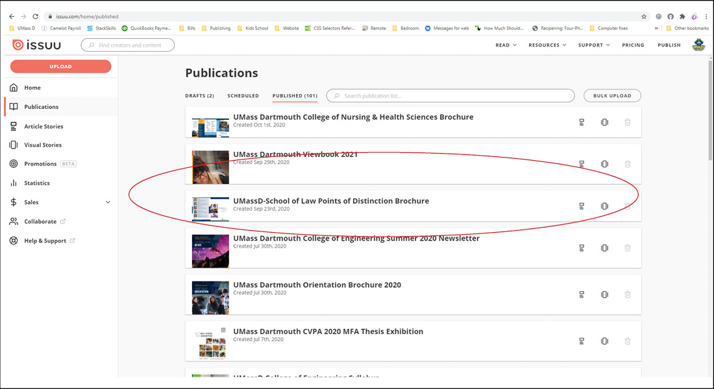Open the browser Extensions puzzle icon

[x=682, y=16]
